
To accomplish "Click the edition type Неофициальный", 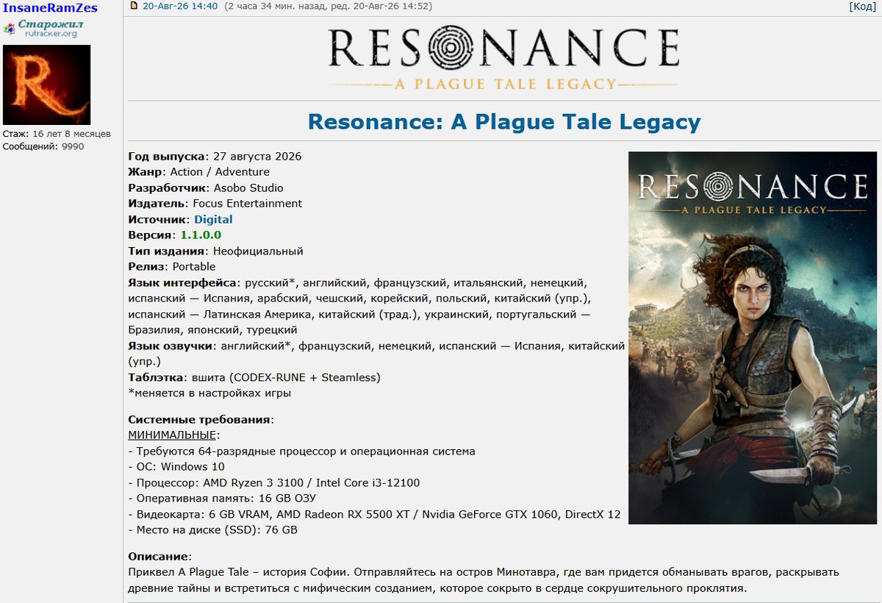I will pos(258,251).
